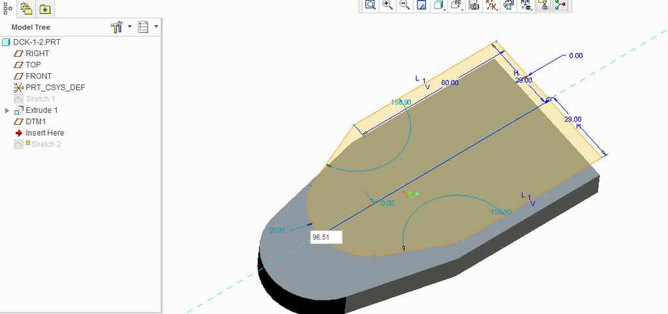The height and width of the screenshot is (314, 668).
Task: Click the 0.00 dimension near sketch center
Action: tap(387, 203)
